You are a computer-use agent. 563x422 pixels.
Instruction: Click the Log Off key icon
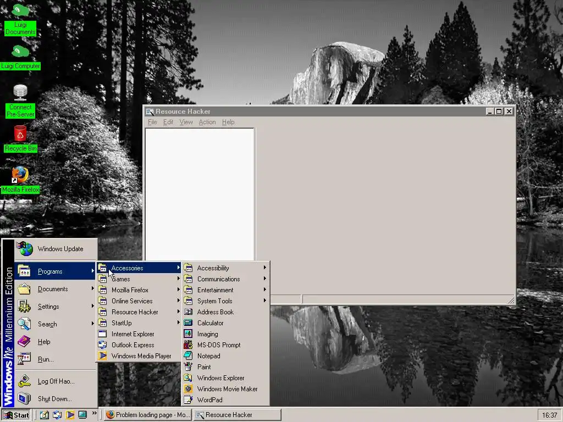coord(24,381)
